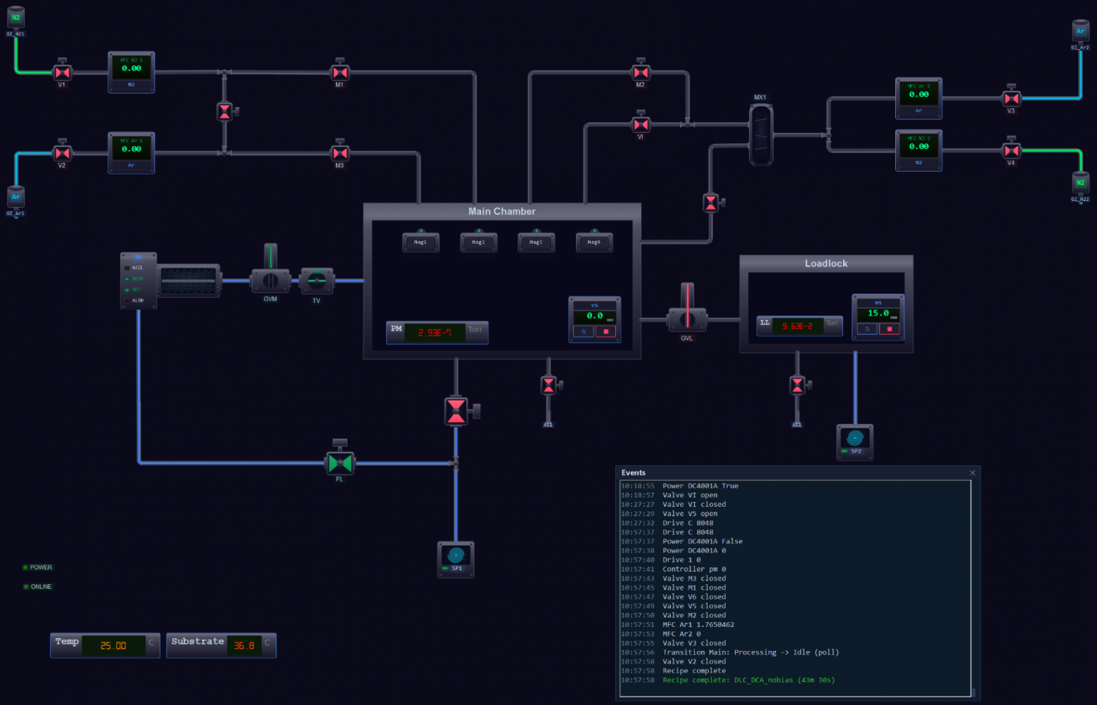Click the ONLINE status indicator
This screenshot has width=1097, height=705.
37,586
